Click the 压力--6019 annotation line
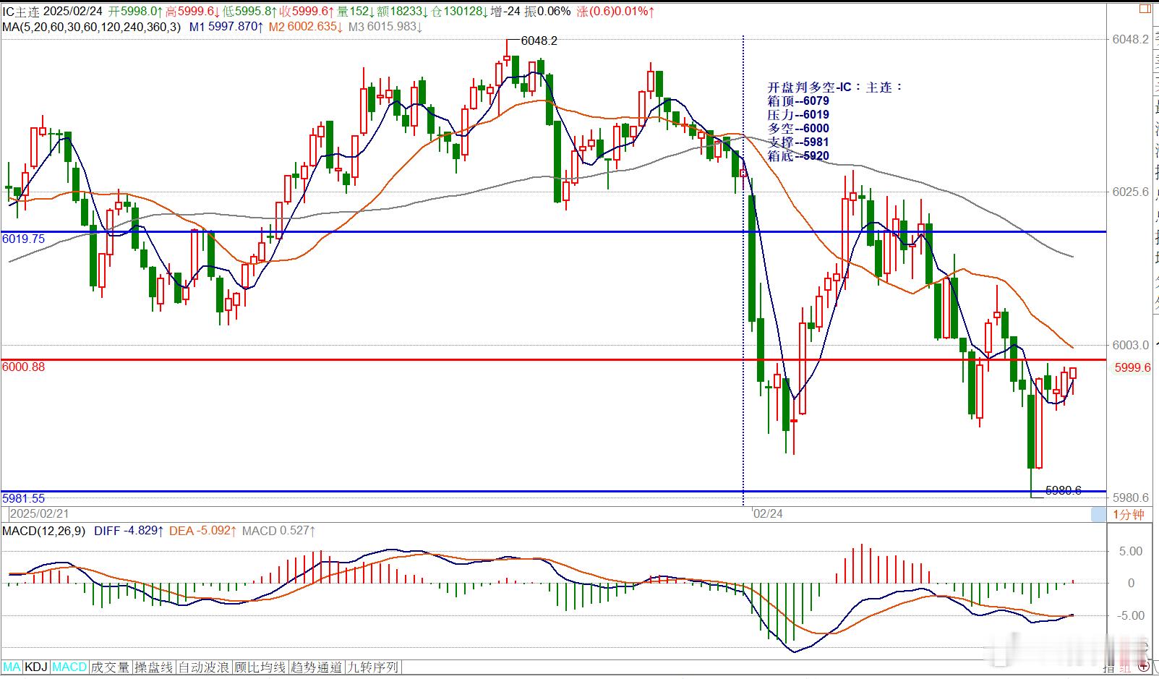 (x=798, y=114)
